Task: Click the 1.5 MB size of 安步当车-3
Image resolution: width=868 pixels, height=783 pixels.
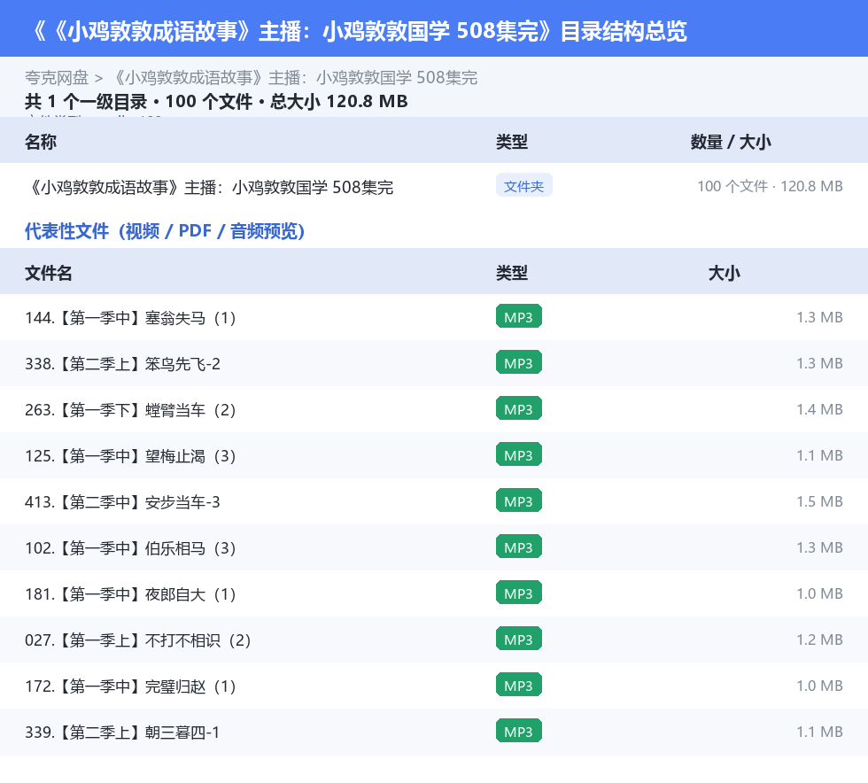Action: click(x=819, y=501)
